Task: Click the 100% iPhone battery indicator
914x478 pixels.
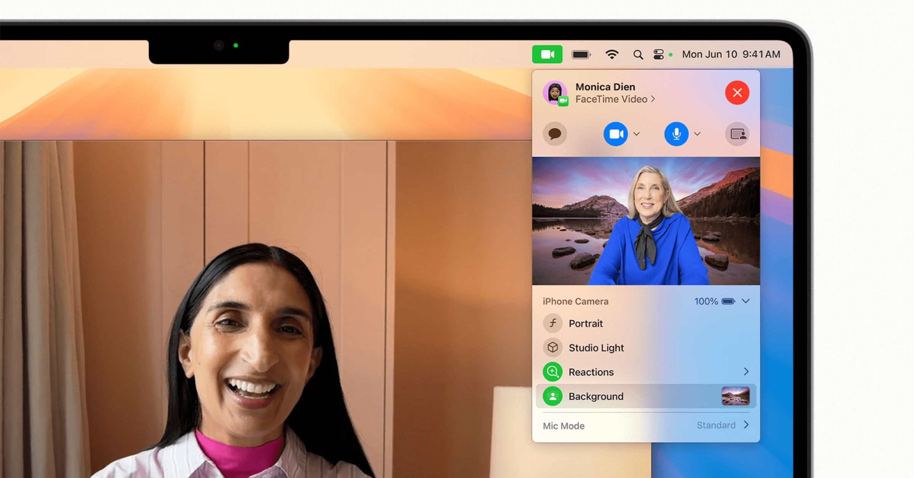Action: tap(714, 301)
